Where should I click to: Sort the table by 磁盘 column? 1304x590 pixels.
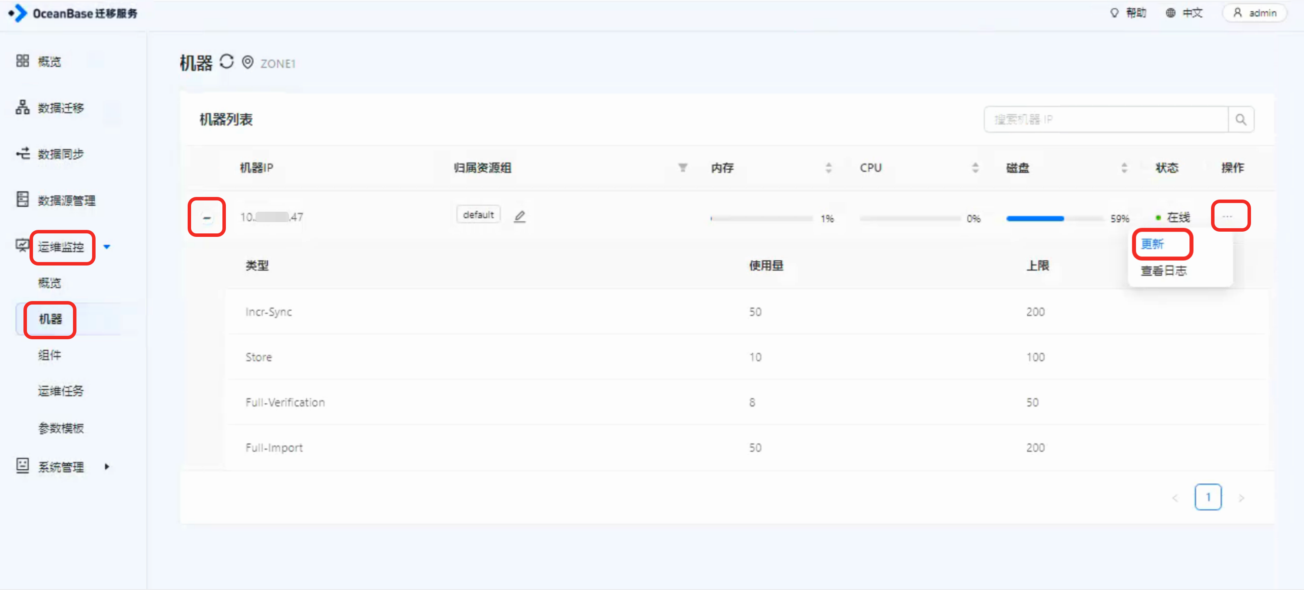click(x=1124, y=167)
